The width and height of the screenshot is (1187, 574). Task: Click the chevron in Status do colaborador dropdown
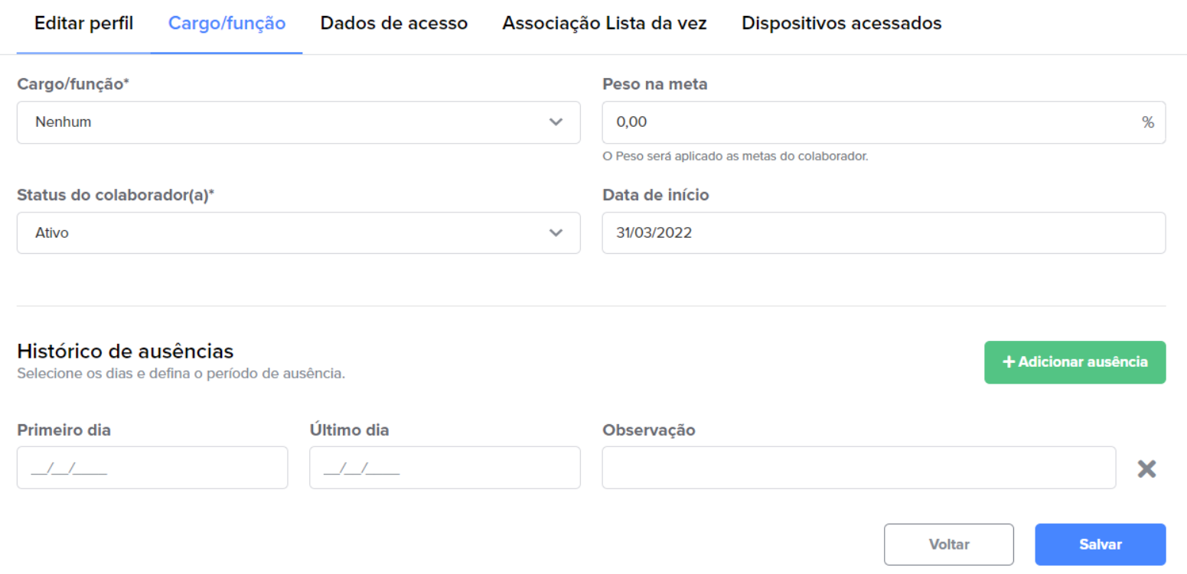pyautogui.click(x=556, y=233)
